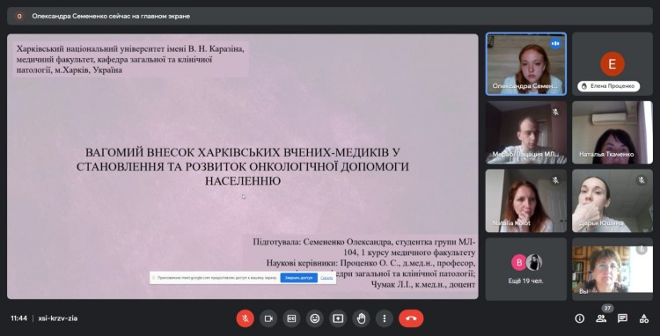Select Олександра Семененко video tile
This screenshot has height=336, width=660.
pos(526,64)
